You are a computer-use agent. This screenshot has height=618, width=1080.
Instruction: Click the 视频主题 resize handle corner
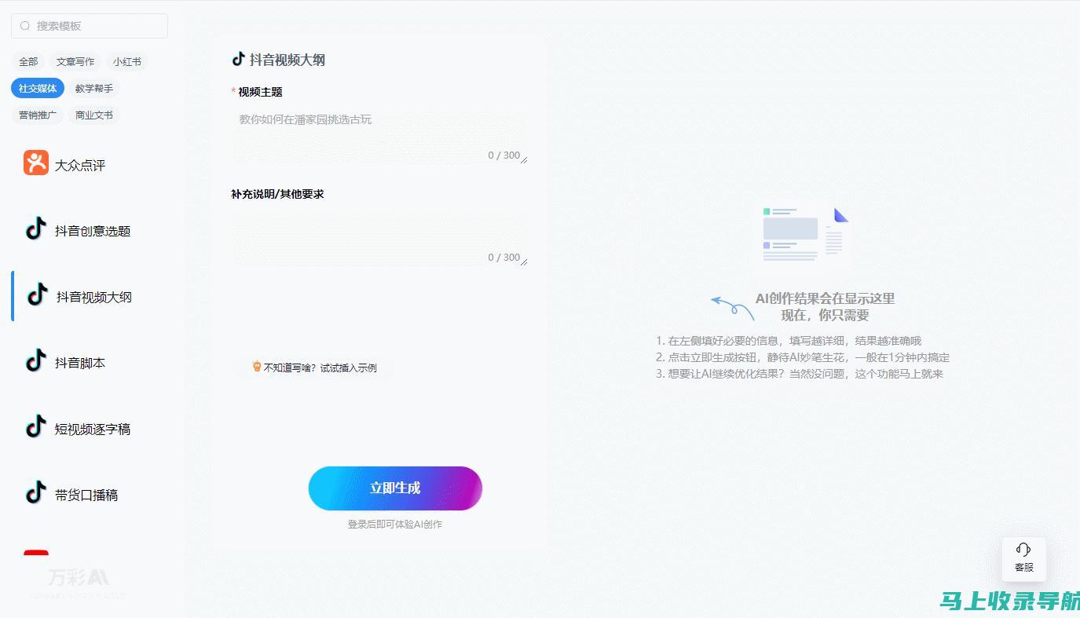(x=524, y=160)
